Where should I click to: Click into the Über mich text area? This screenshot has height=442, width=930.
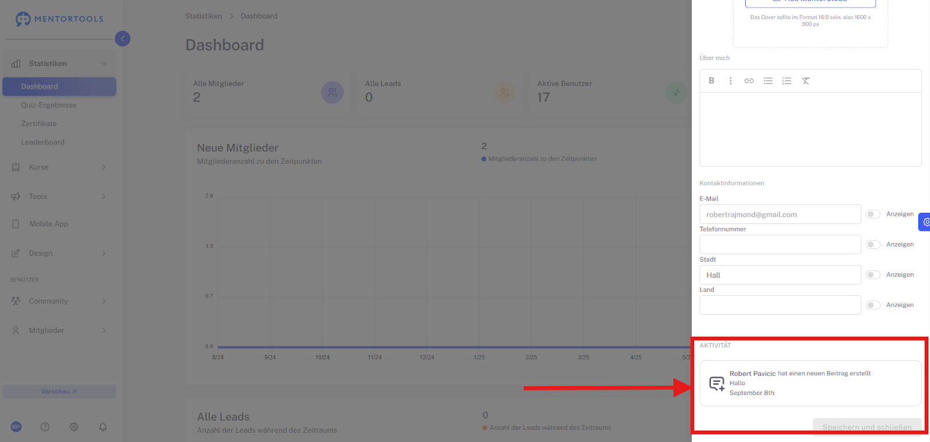(810, 129)
